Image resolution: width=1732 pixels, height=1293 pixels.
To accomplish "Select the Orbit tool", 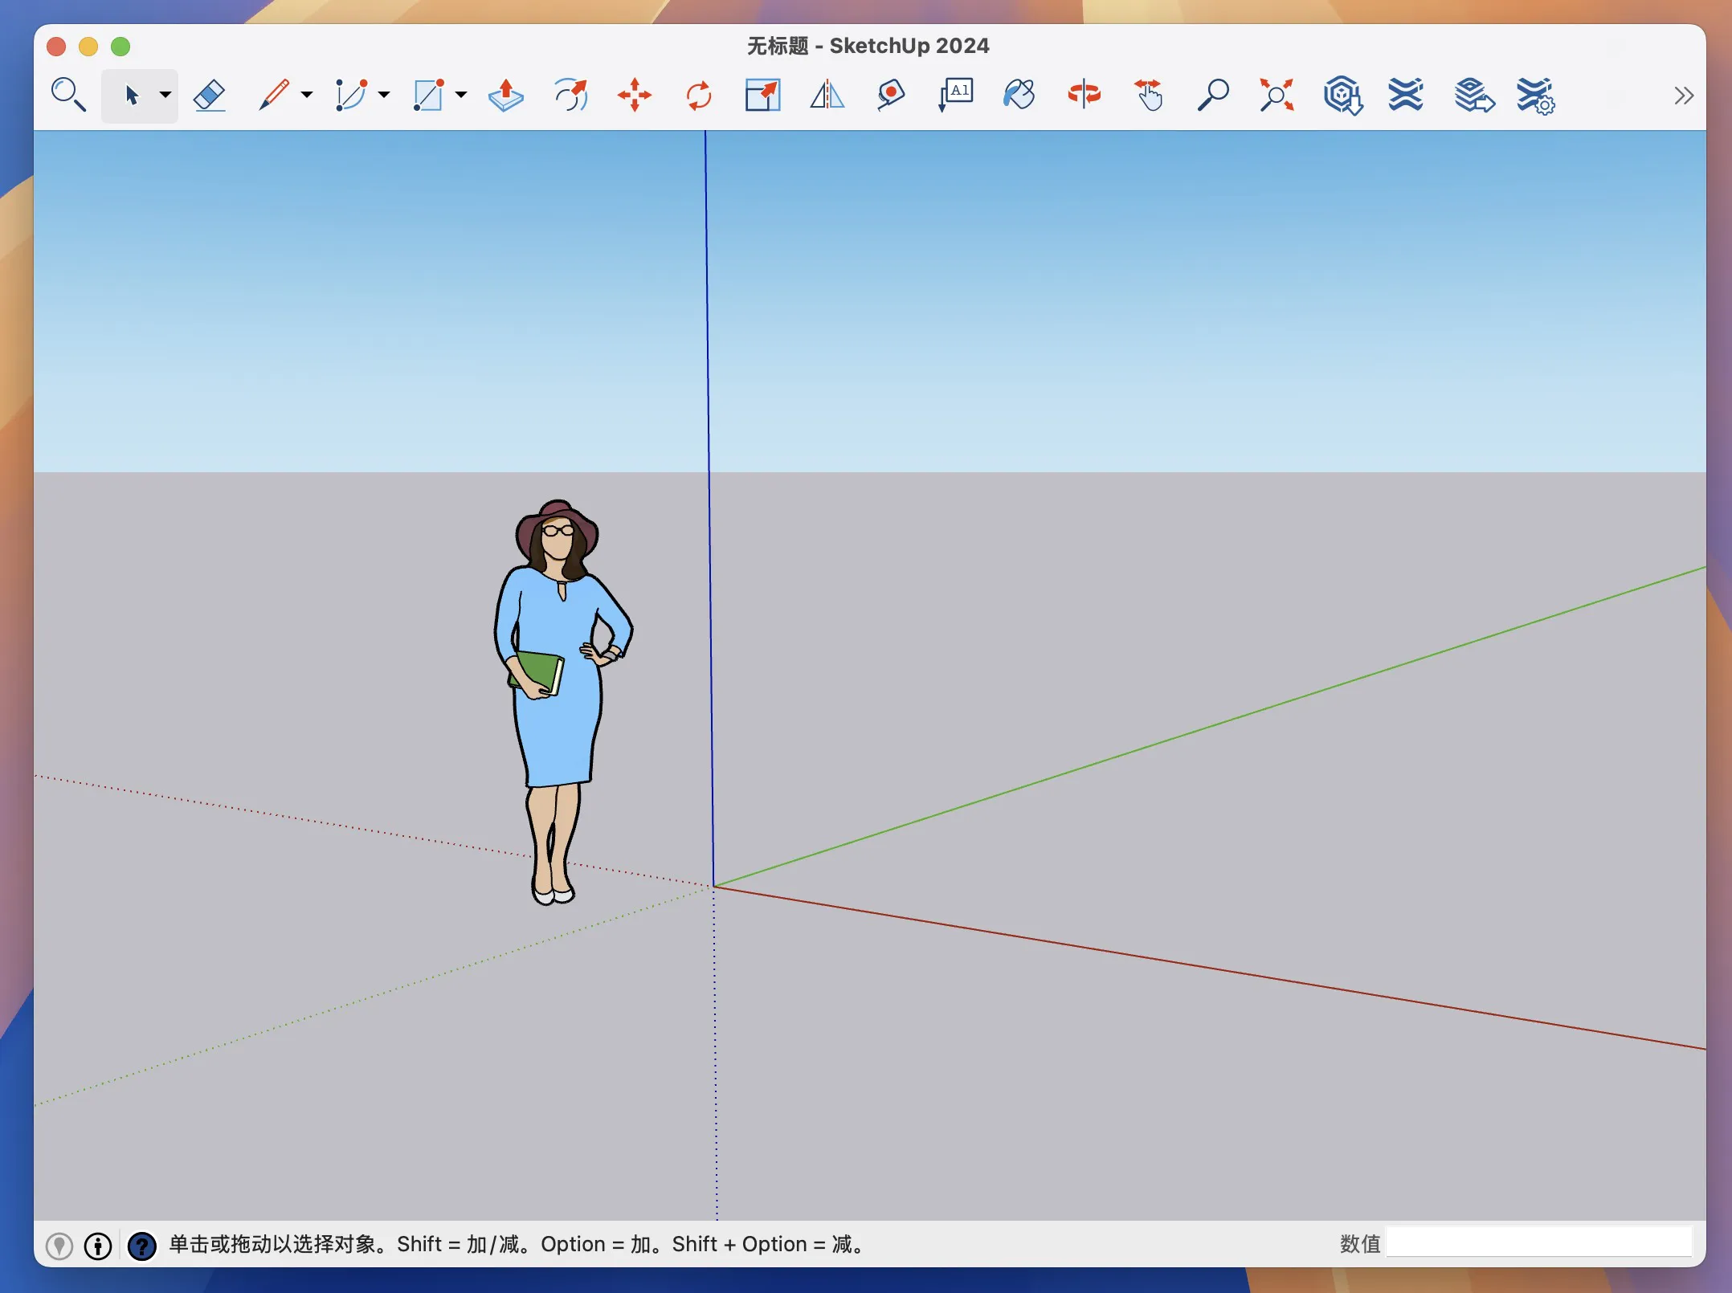I will click(1085, 96).
